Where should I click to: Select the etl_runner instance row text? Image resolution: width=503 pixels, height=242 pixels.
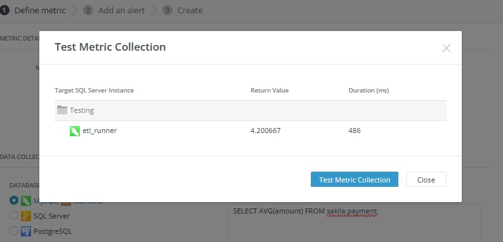(100, 131)
